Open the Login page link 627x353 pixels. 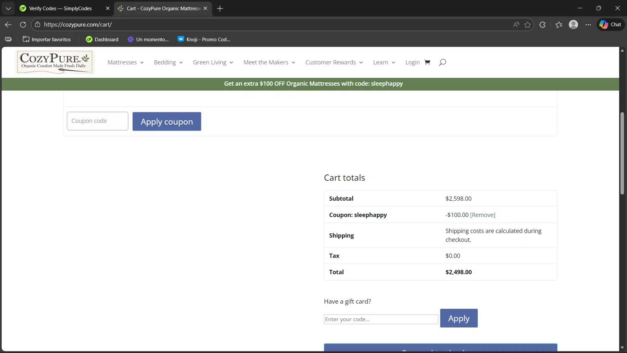(x=413, y=62)
